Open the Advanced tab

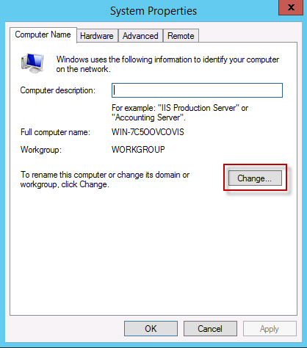tap(140, 36)
